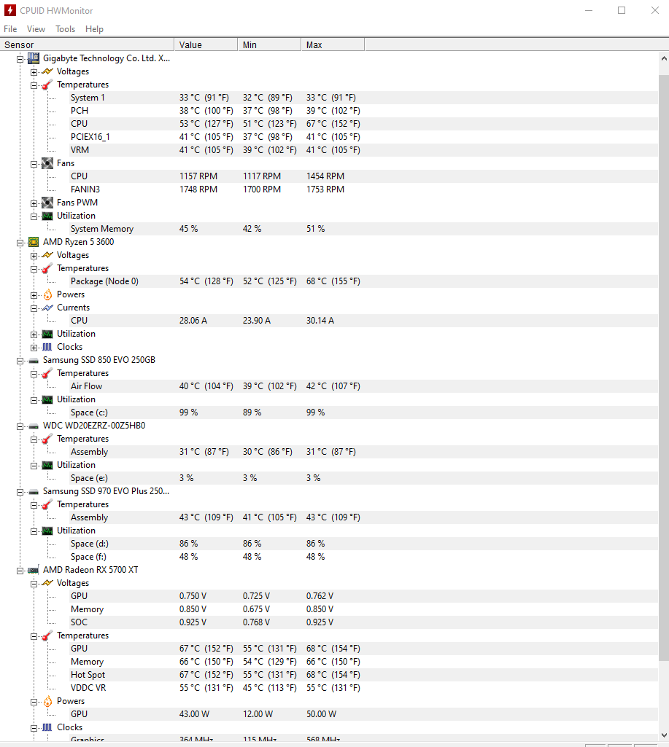This screenshot has height=747, width=669.
Task: Click the vertical scrollbar down arrow
Action: (x=663, y=735)
